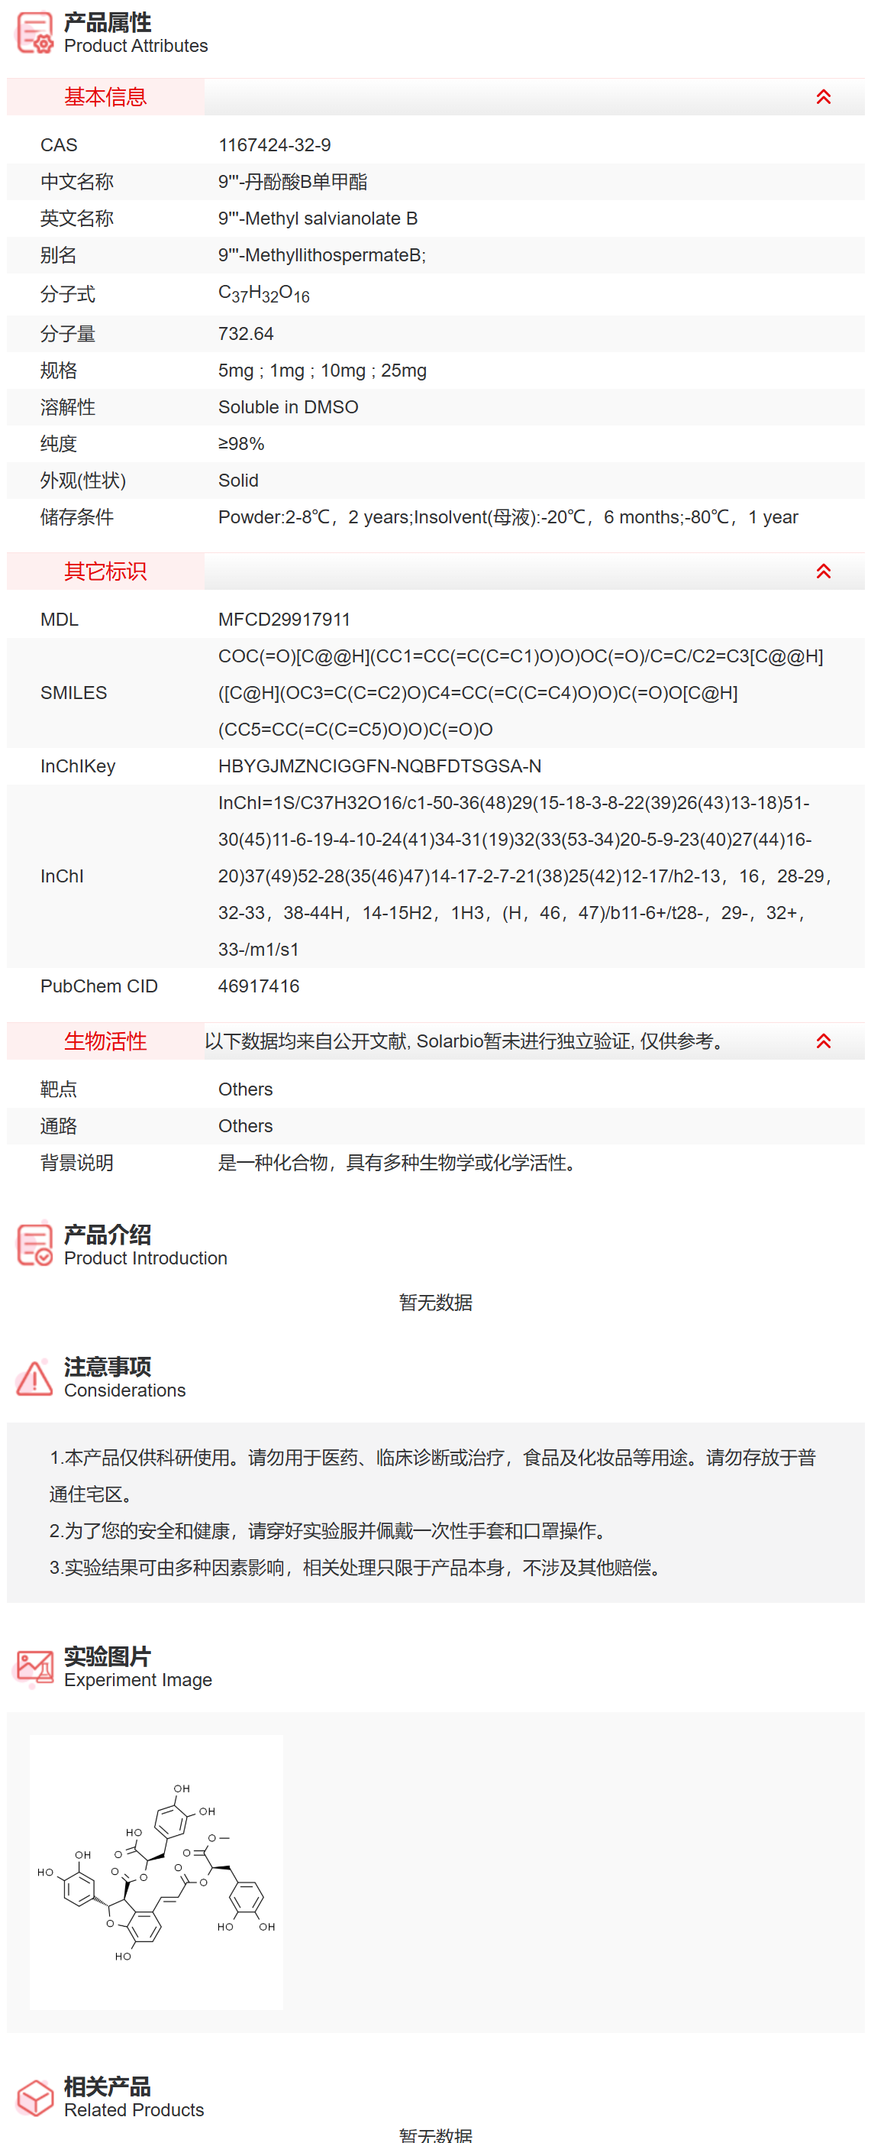Screen dimensions: 884x2143
Task: Click the appearance value Solid
Action: point(238,480)
